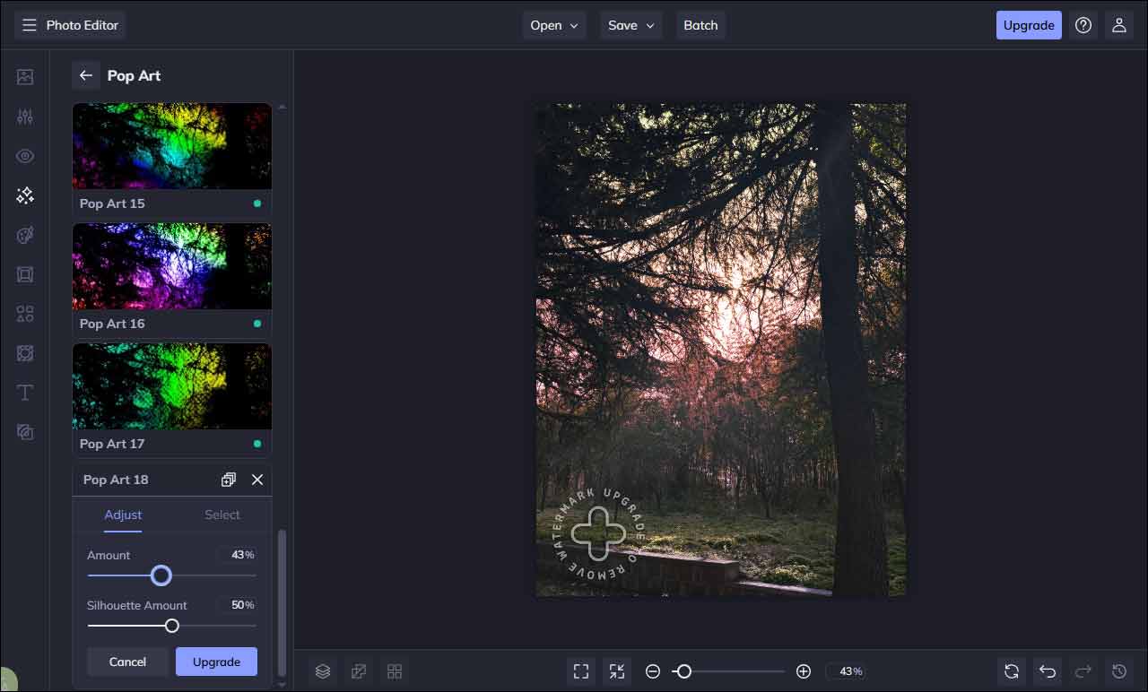Click the Edit adjustments sliders icon
Viewport: 1148px width, 692px height.
(25, 117)
